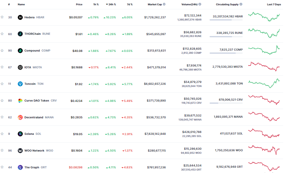Click The Graph volume 307,510,453 GRT
This screenshot has height=173, width=285.
(191, 170)
